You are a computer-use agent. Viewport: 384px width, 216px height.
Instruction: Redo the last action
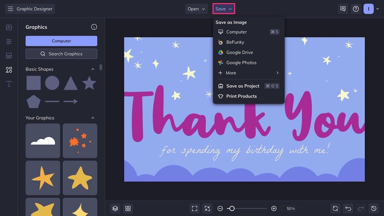click(x=361, y=208)
